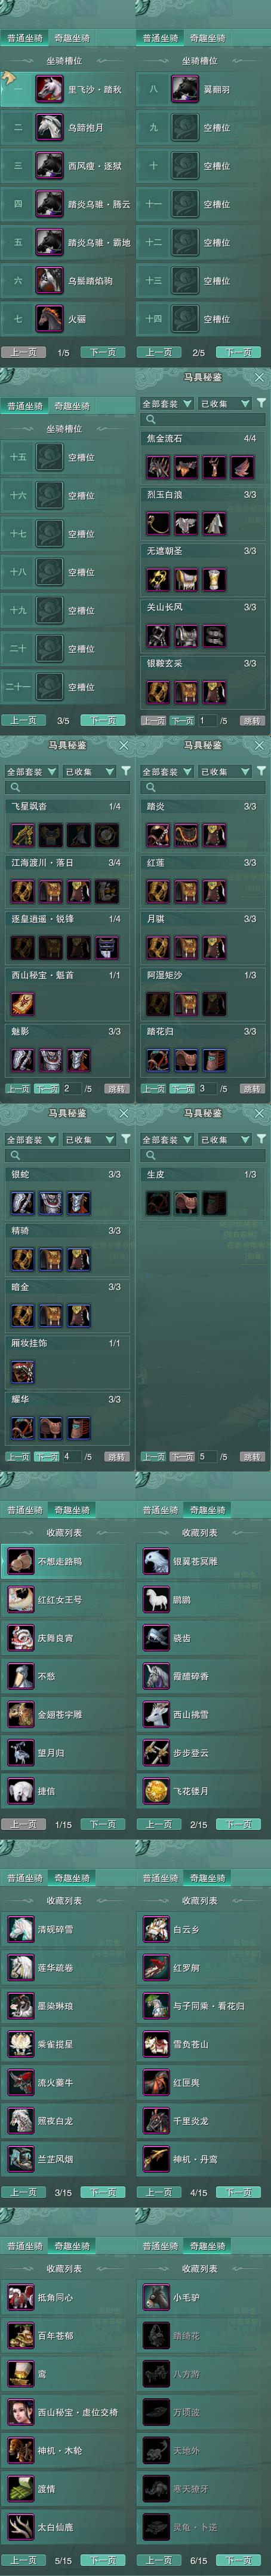Click 下一页 beside the 1/5 page indicator
Image resolution: width=271 pixels, height=2576 pixels.
pyautogui.click(x=103, y=352)
